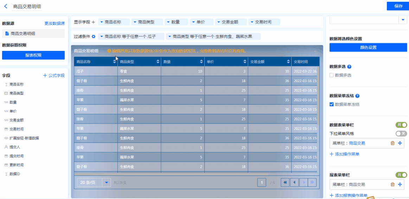Image resolution: width=409 pixels, height=199 pixels.
Task: Click the help icon beside 数据多选
Action: 349,67
